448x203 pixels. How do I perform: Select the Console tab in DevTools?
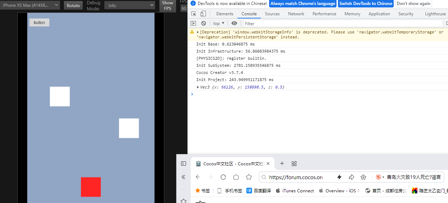coord(249,14)
